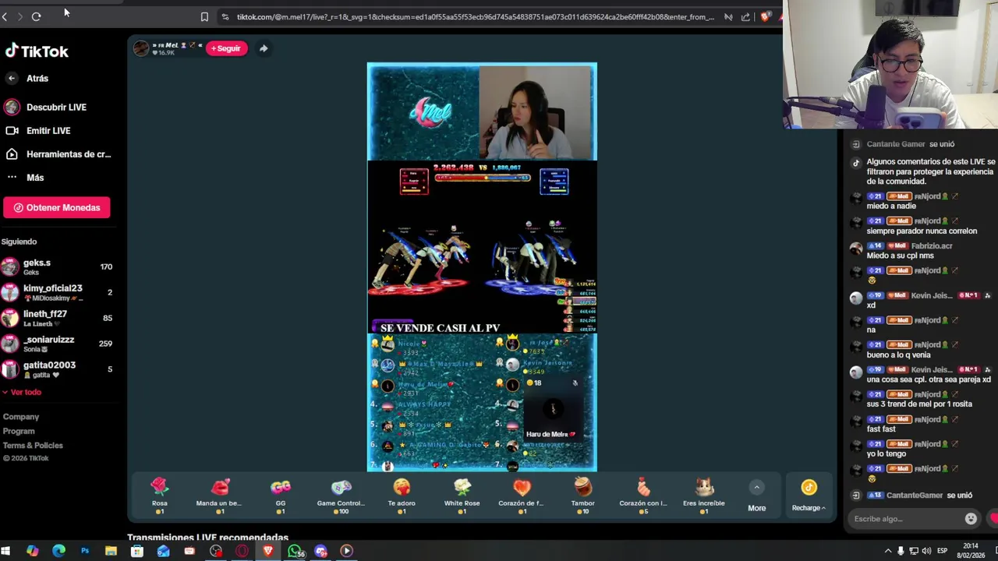The height and width of the screenshot is (561, 998).
Task: Click browser back arrow
Action: point(5,16)
